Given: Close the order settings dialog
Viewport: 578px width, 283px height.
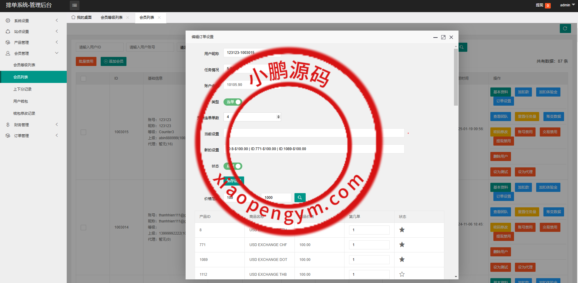Looking at the screenshot, I should point(451,37).
